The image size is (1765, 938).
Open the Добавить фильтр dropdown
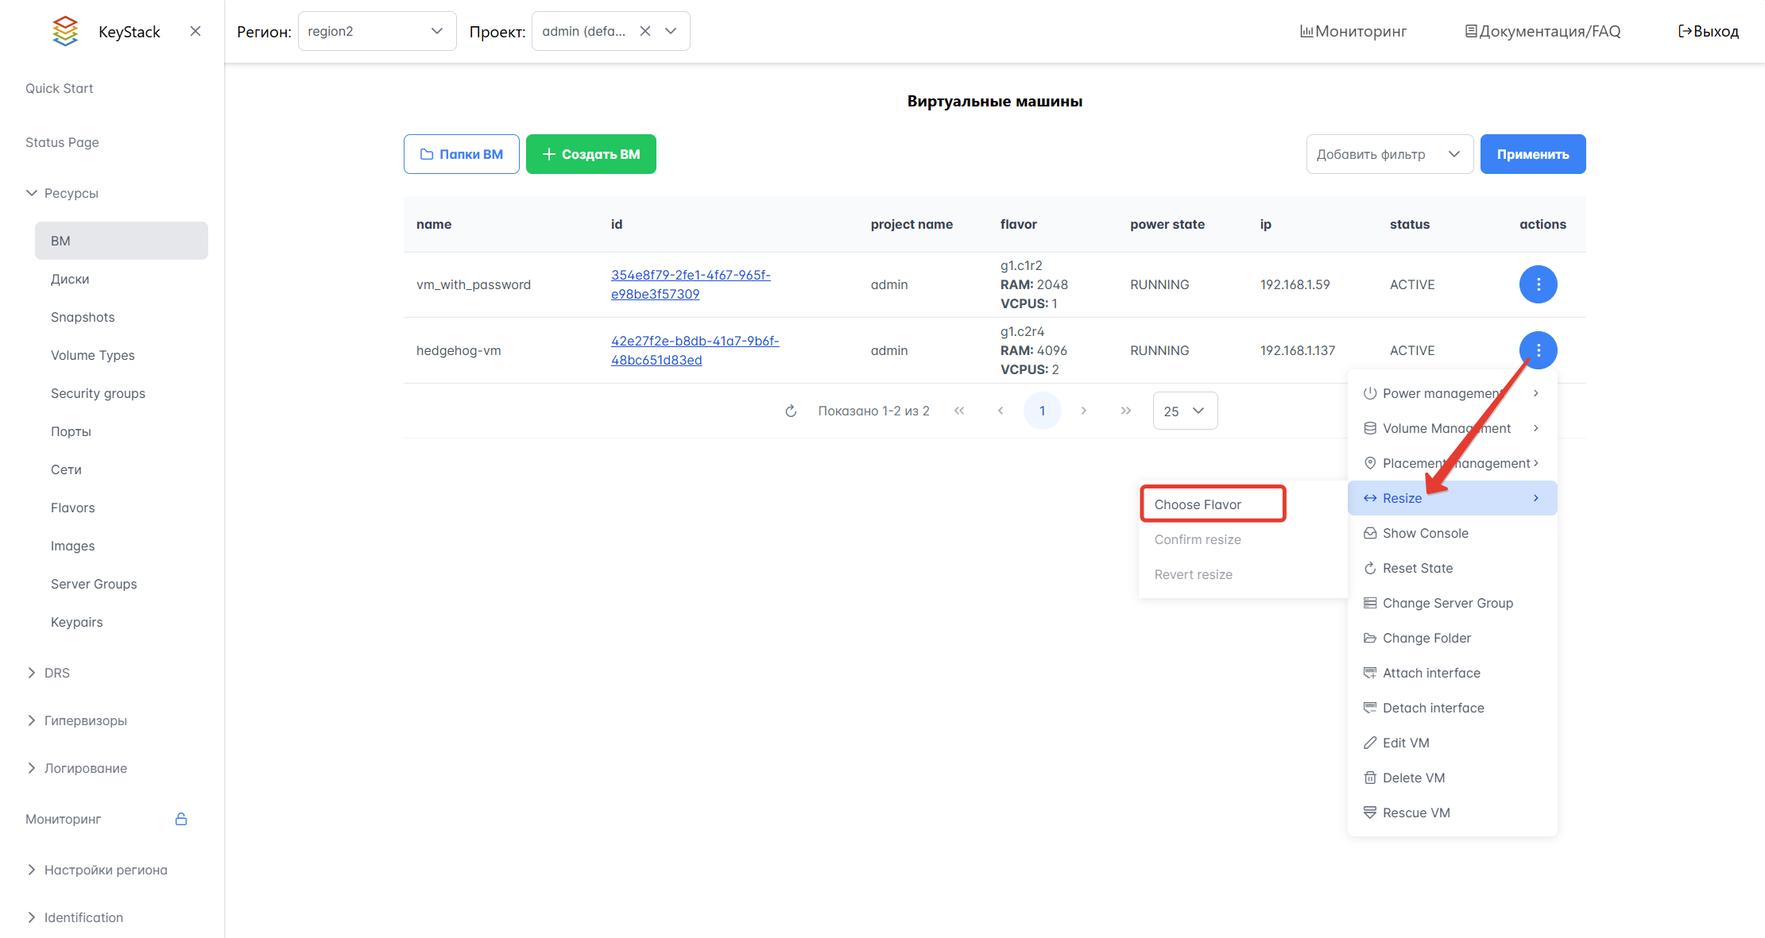pyautogui.click(x=1389, y=154)
